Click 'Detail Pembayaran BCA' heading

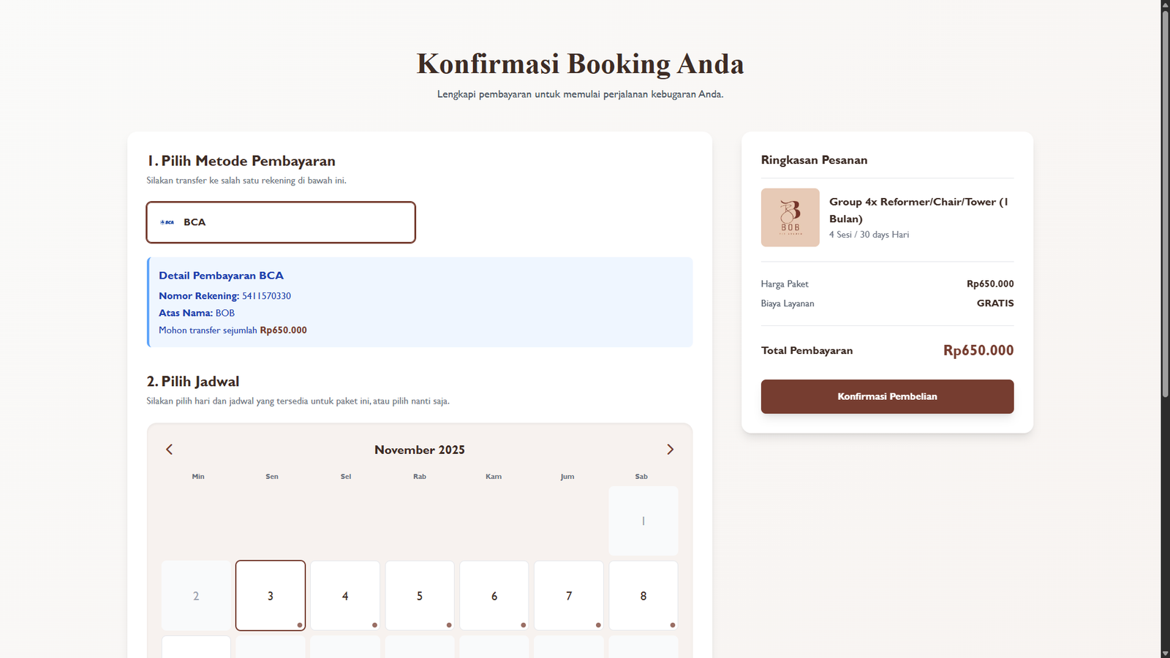click(221, 276)
